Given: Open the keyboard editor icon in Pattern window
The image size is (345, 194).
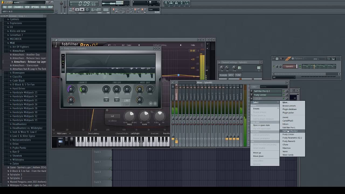Looking at the screenshot, I should (x=333, y=58).
